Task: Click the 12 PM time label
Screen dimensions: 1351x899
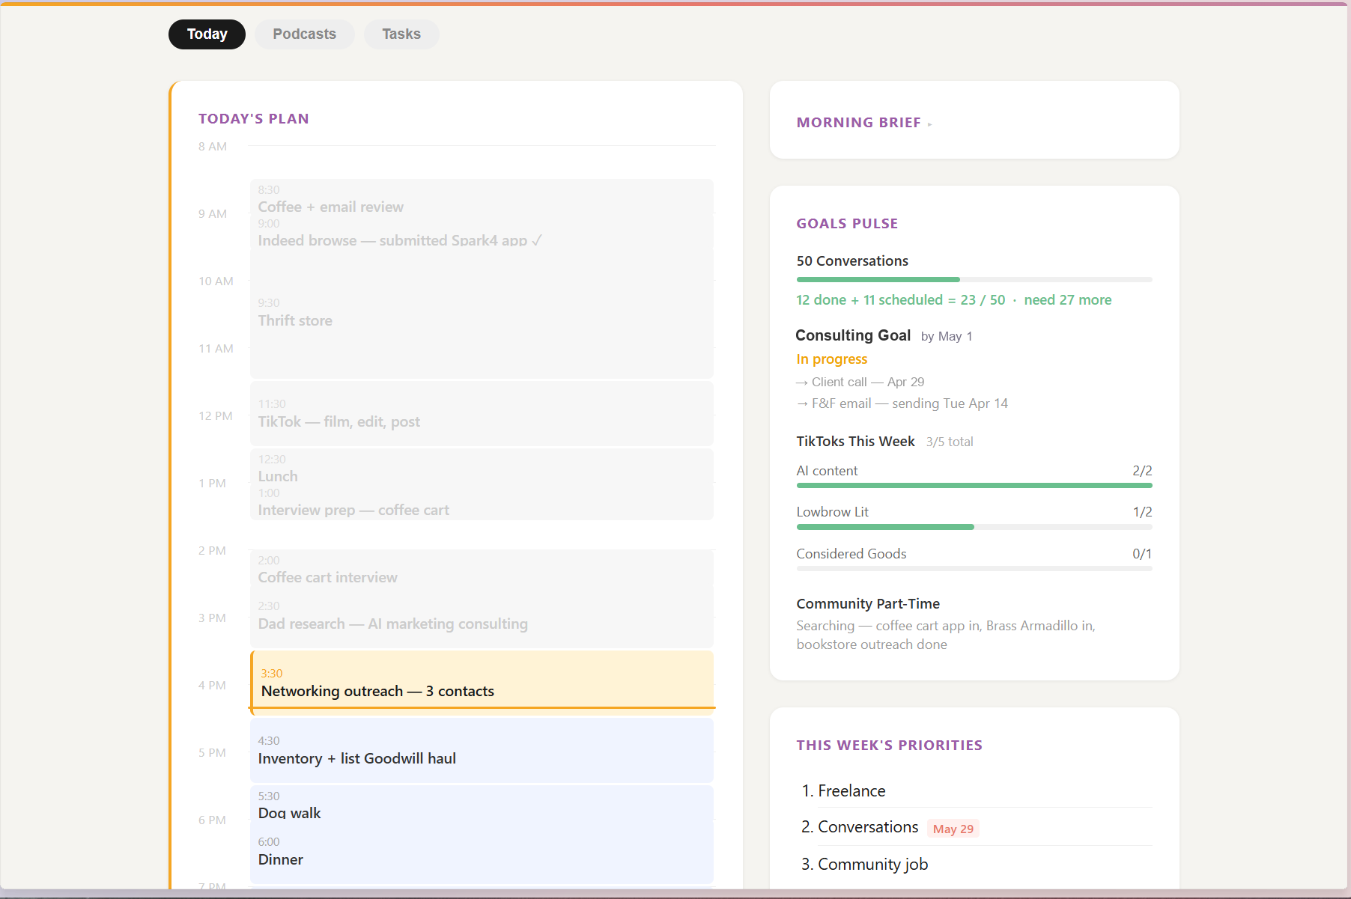Action: (216, 416)
